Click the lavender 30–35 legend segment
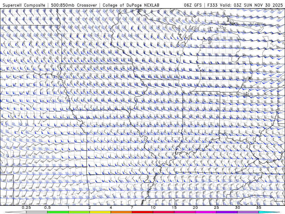285x214 pixels. point(248,212)
